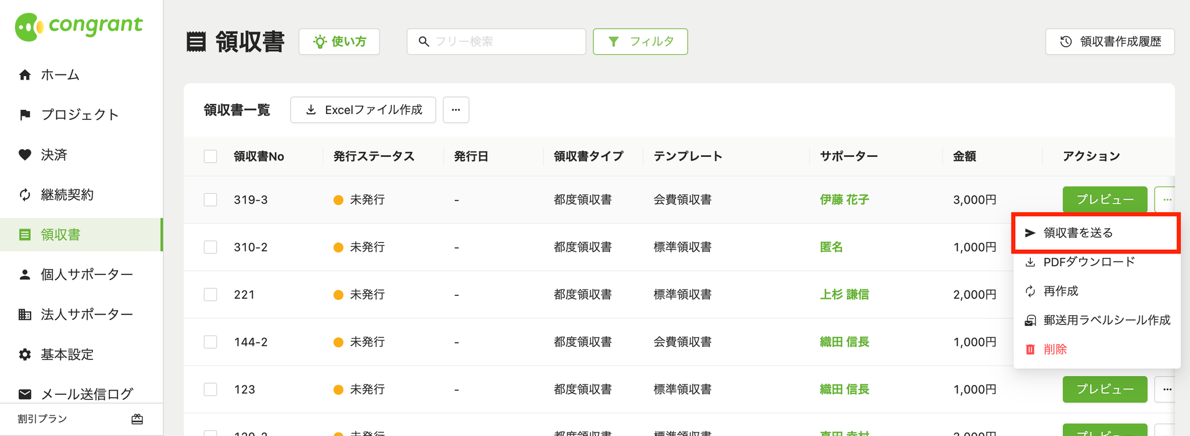Open supporter 上杉 謙信
Screen dimensions: 1190x436
tap(844, 295)
